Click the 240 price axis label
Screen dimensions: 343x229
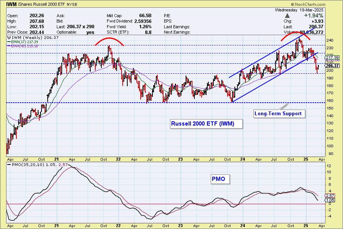coord(330,40)
